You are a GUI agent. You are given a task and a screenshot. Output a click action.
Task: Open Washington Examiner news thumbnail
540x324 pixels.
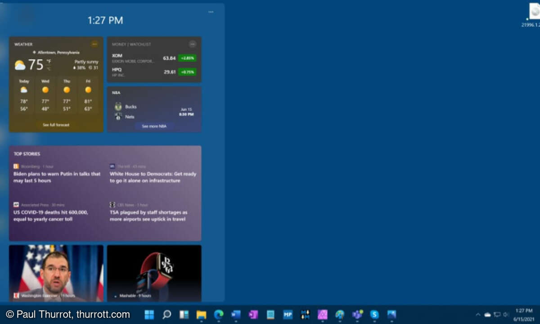tap(56, 273)
